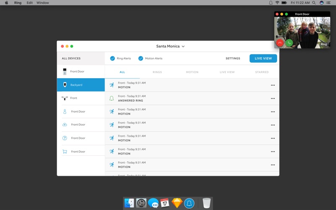Open System Preferences from the Dock
336x210 pixels.
click(x=141, y=203)
